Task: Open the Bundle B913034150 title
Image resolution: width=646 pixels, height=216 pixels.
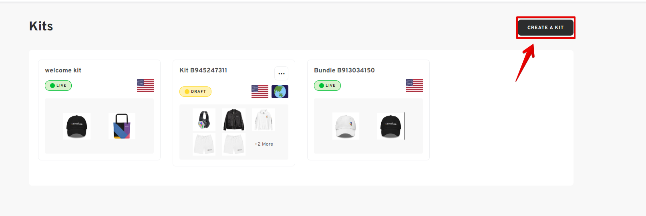Action: click(x=344, y=70)
